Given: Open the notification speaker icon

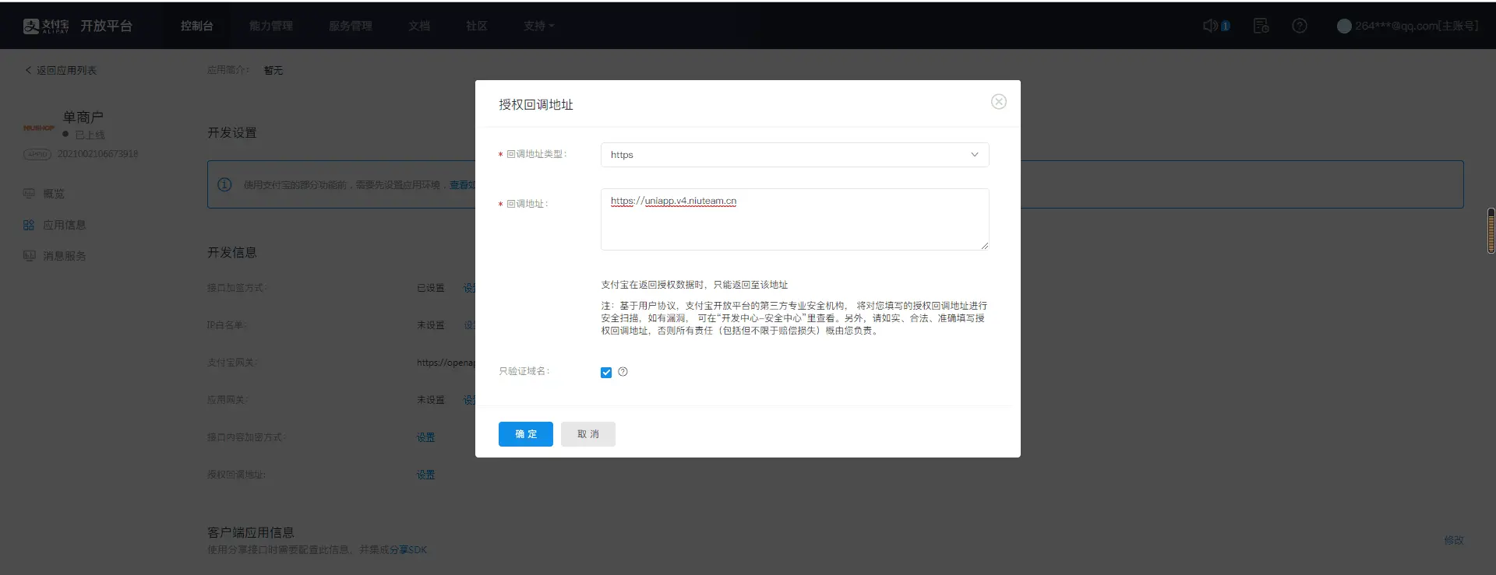Looking at the screenshot, I should click(1210, 26).
